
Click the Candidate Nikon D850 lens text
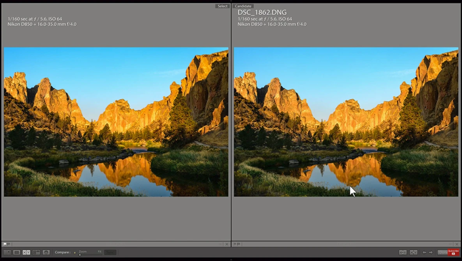pos(272,24)
